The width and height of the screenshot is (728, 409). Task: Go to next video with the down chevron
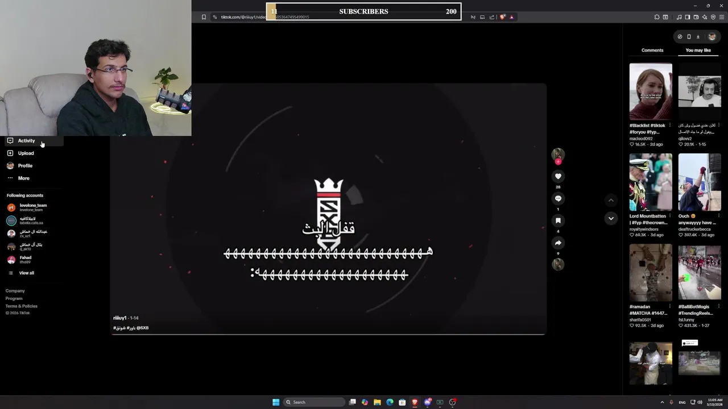611,218
